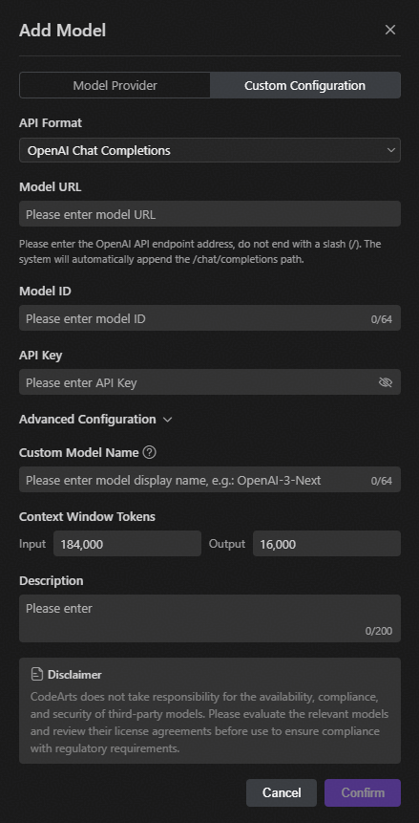Click the Description text area
The height and width of the screenshot is (823, 419).
pyautogui.click(x=210, y=618)
